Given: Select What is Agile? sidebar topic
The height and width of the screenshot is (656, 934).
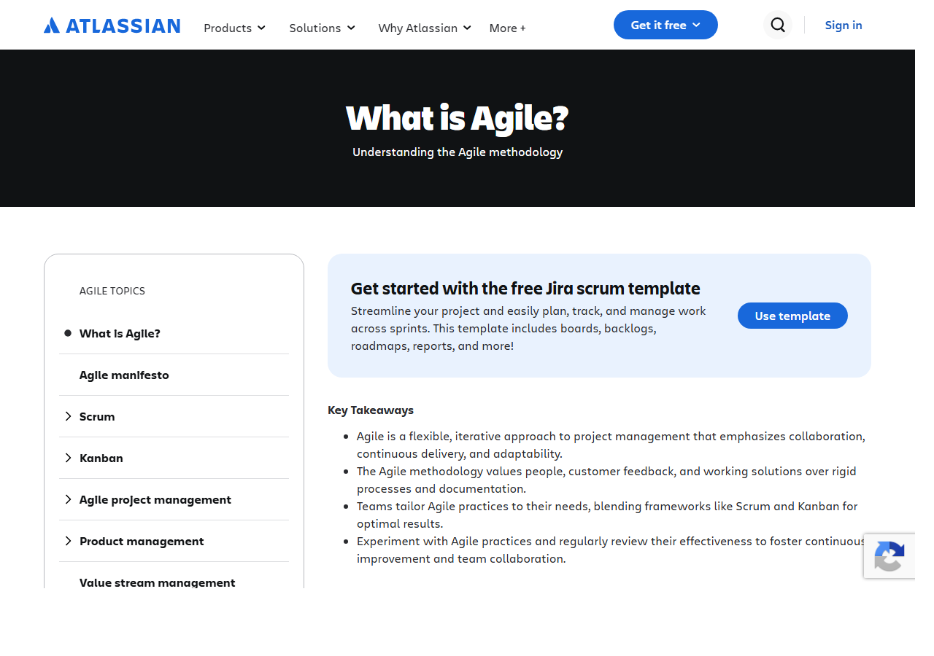Looking at the screenshot, I should 120,333.
